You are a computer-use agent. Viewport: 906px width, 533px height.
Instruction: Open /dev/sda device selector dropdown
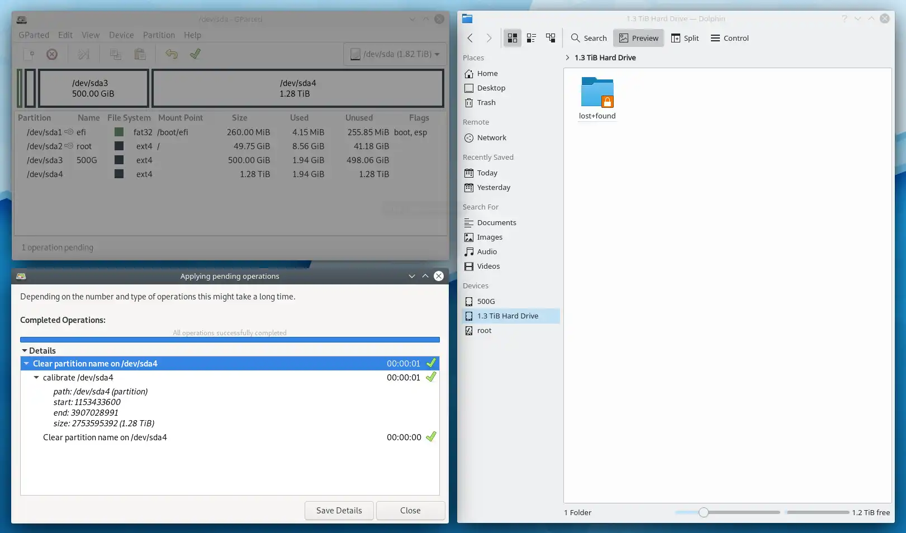point(395,54)
